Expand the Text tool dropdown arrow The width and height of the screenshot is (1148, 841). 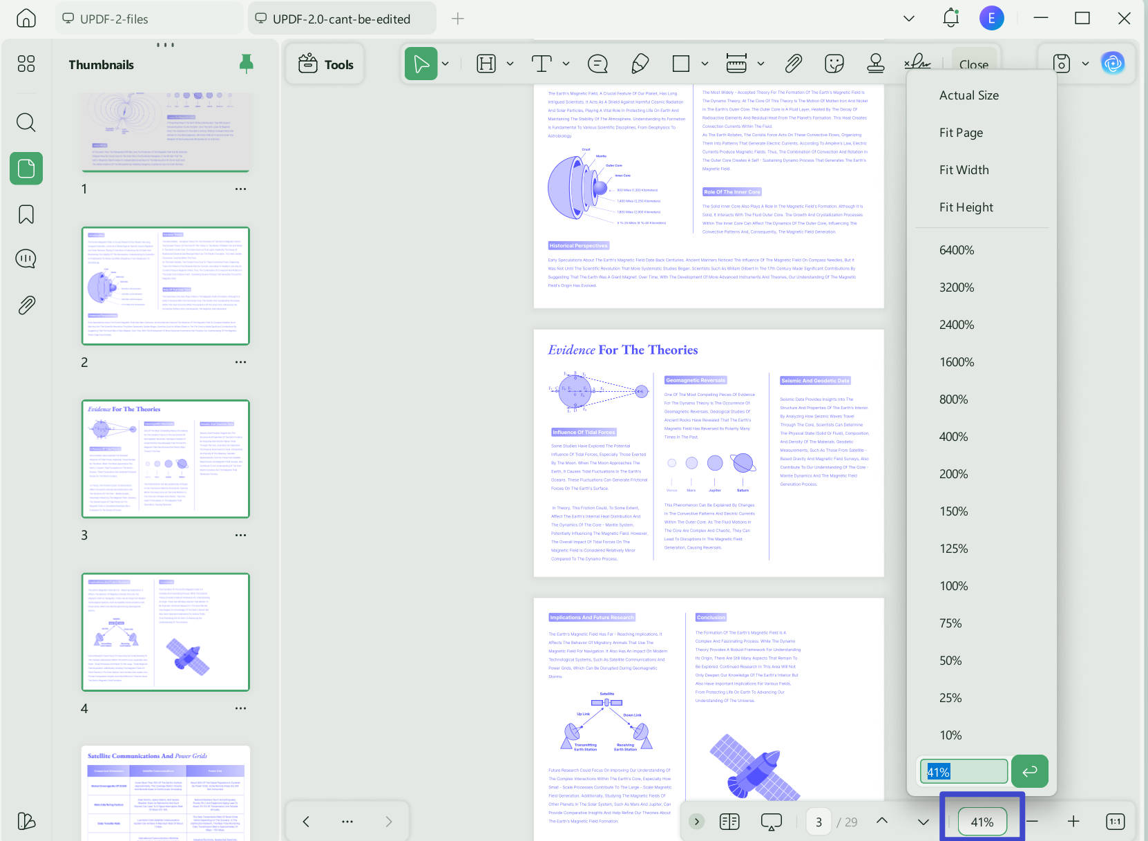click(566, 64)
